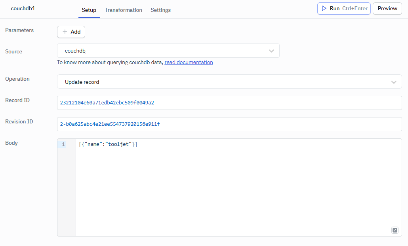Viewport: 408px width, 246px height.
Task: Open the Transformation tab
Action: point(123,10)
